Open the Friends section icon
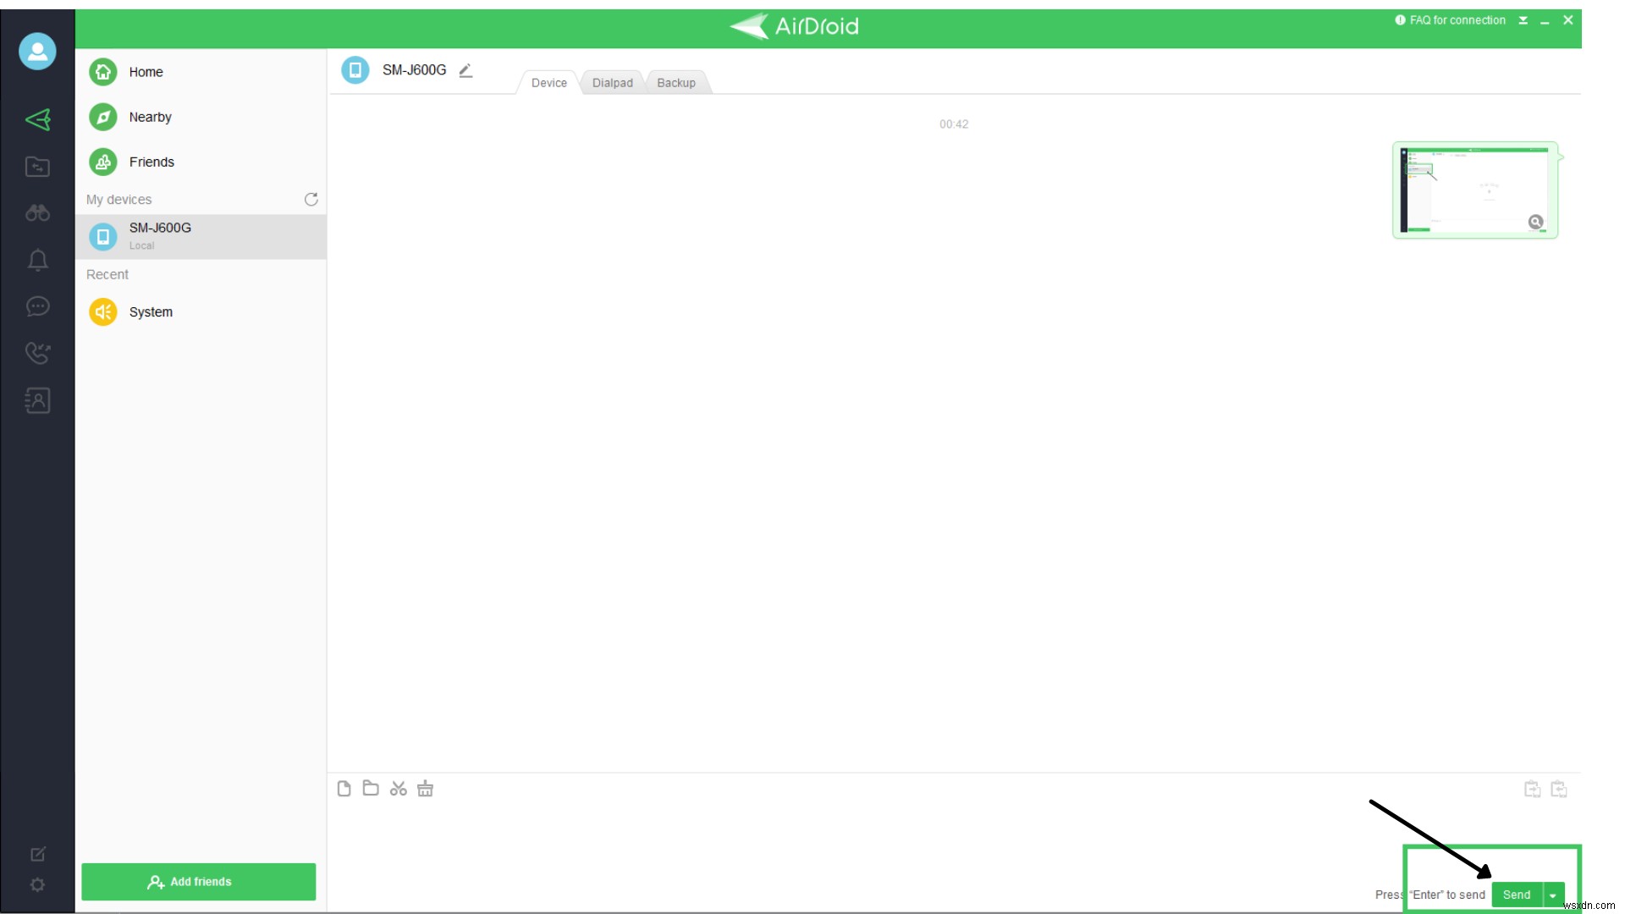The width and height of the screenshot is (1625, 914). 102,162
